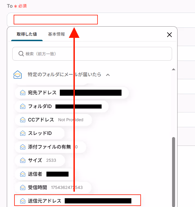Close the value picker panel
Screen dimensions: 195x207
pos(169,35)
